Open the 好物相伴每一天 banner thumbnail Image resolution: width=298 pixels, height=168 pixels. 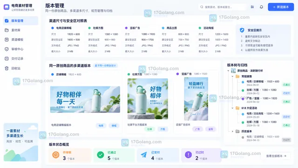(x=85, y=99)
